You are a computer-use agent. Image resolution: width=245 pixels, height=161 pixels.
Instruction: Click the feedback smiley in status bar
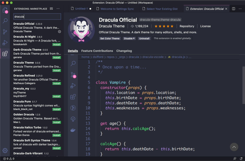coord(235,158)
